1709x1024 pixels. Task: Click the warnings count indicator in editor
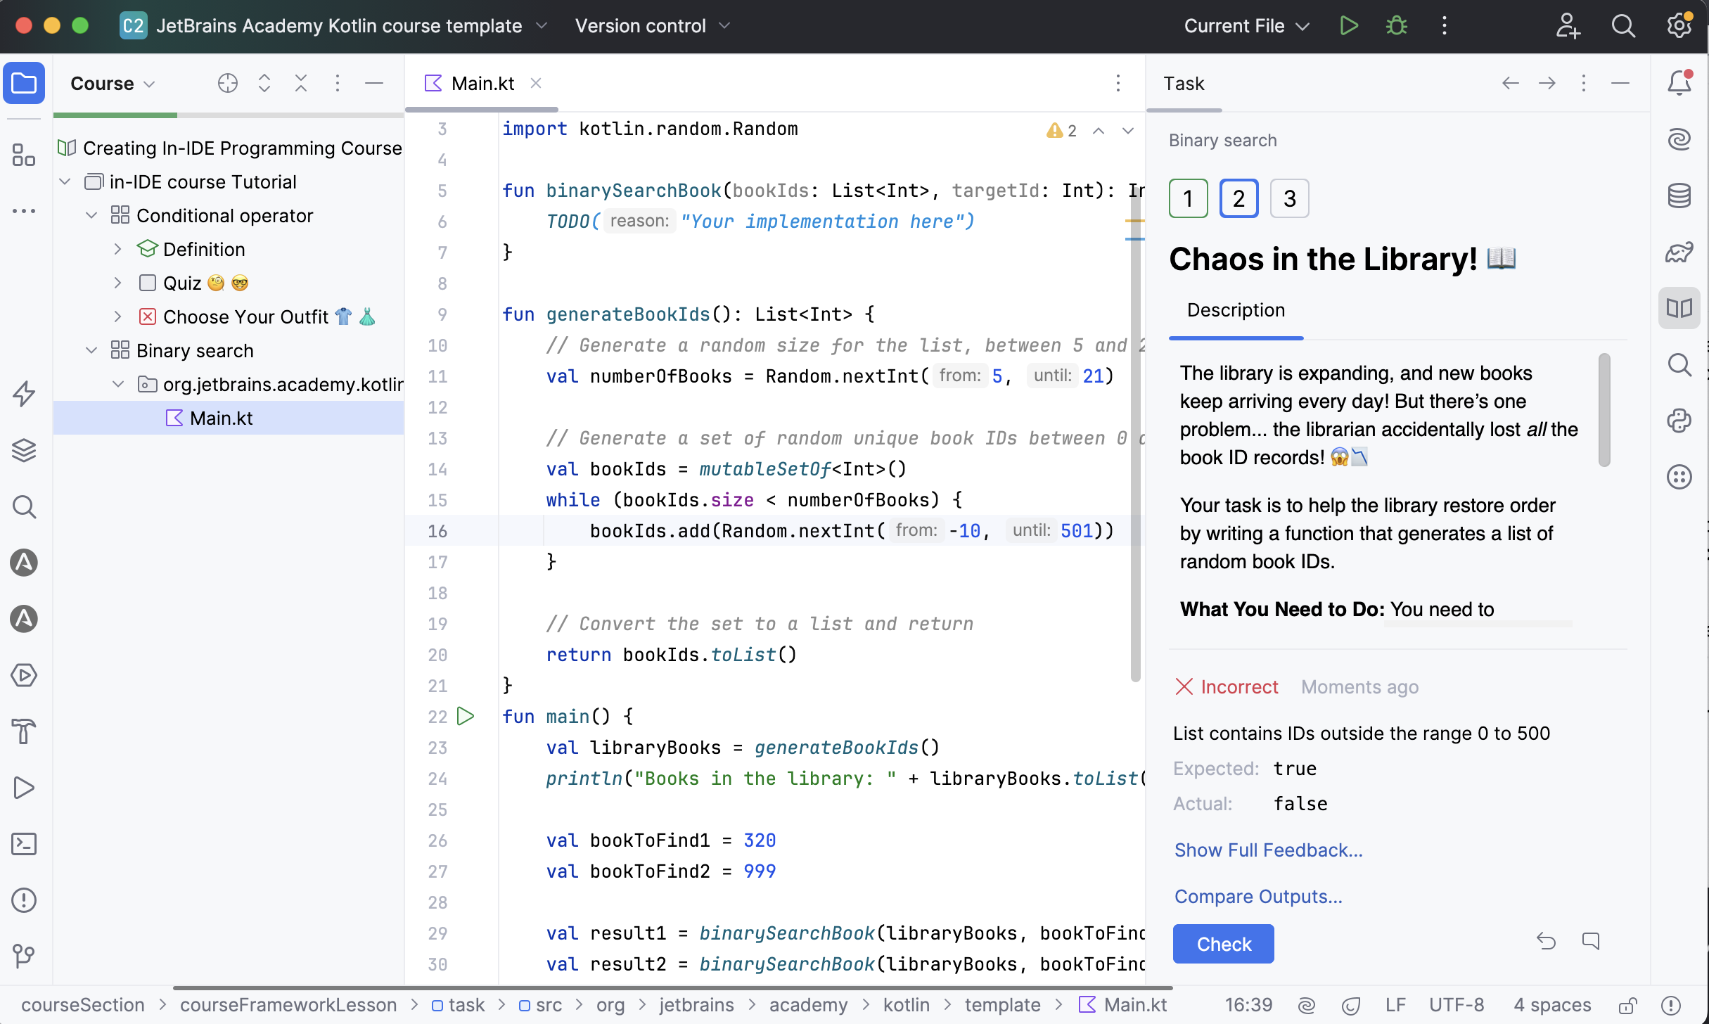(1061, 131)
